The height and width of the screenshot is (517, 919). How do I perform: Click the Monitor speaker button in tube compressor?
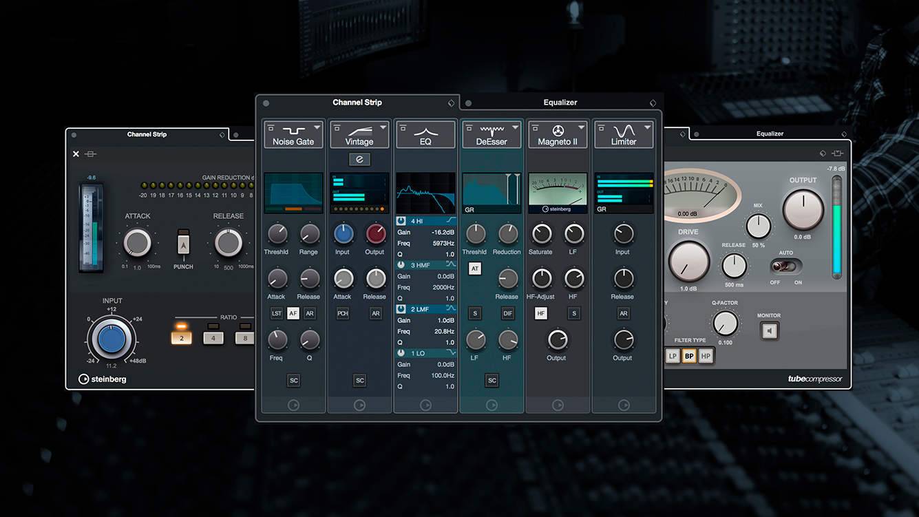(x=769, y=331)
